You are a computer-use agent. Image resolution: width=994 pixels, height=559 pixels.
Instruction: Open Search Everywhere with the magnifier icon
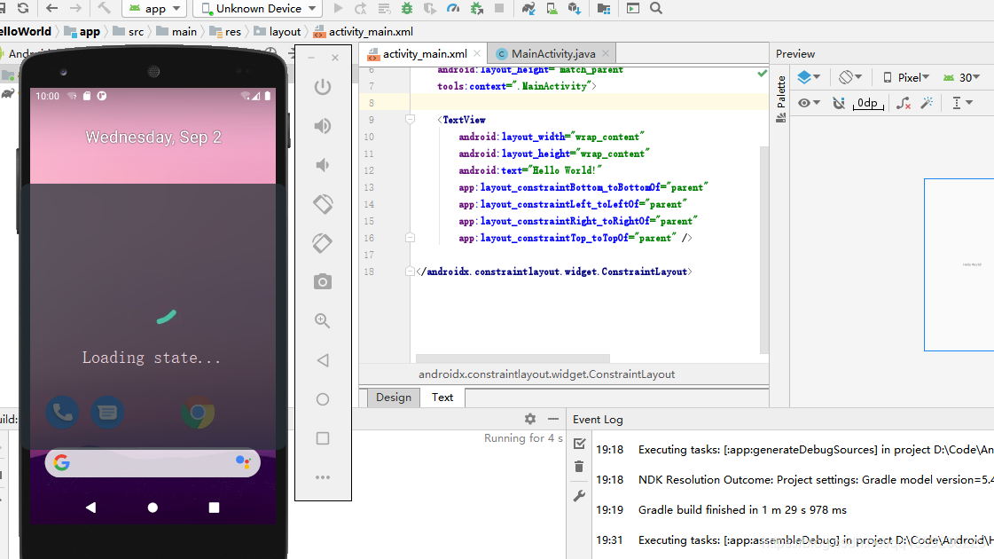click(657, 10)
